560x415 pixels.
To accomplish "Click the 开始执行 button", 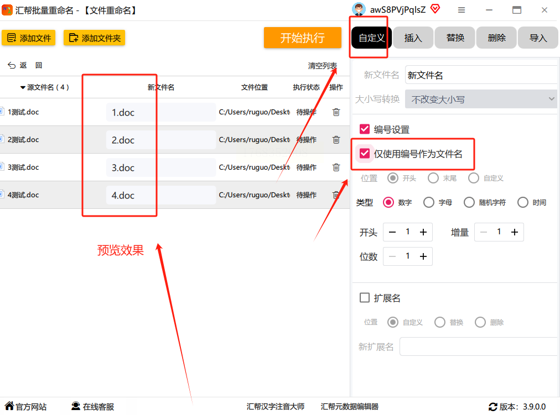I will tap(303, 38).
